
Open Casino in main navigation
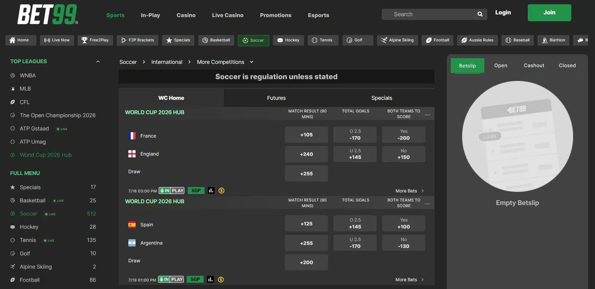coord(186,15)
